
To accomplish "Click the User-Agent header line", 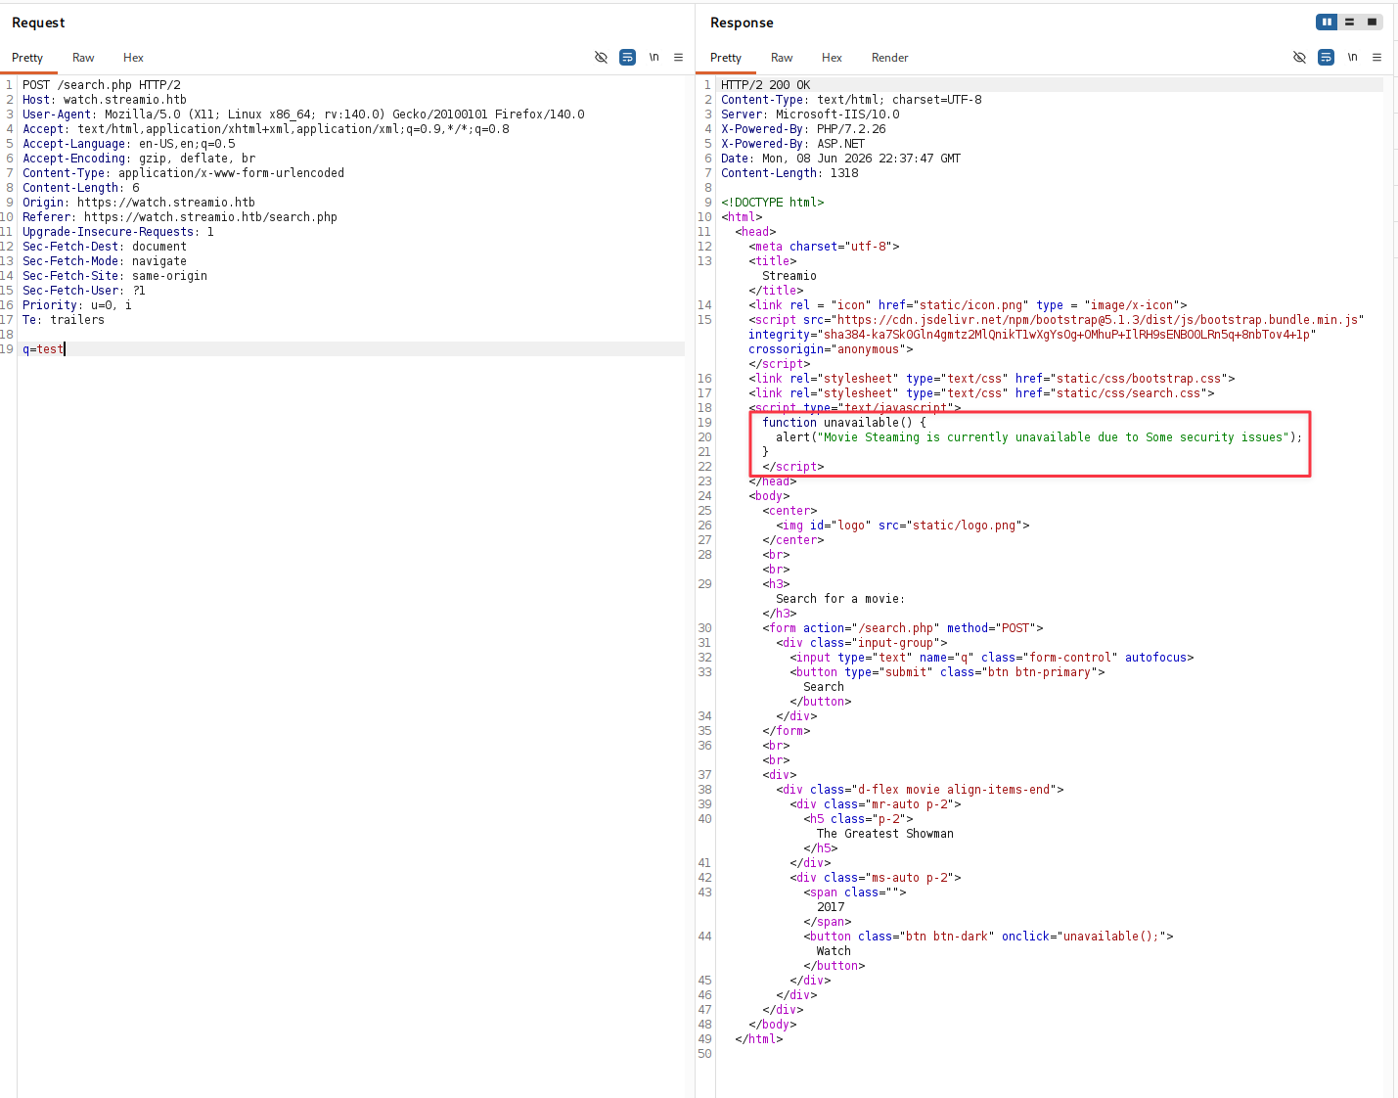I will (x=303, y=114).
